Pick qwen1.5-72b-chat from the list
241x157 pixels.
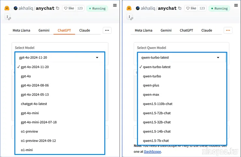pos(182,113)
